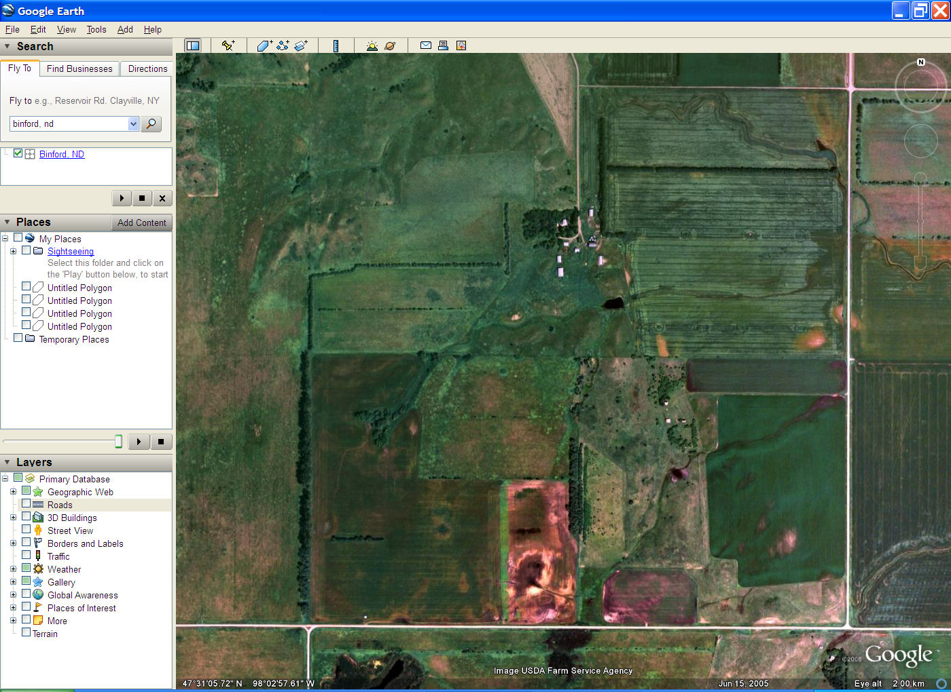
Task: Click the Fly To text field
Action: (x=69, y=123)
